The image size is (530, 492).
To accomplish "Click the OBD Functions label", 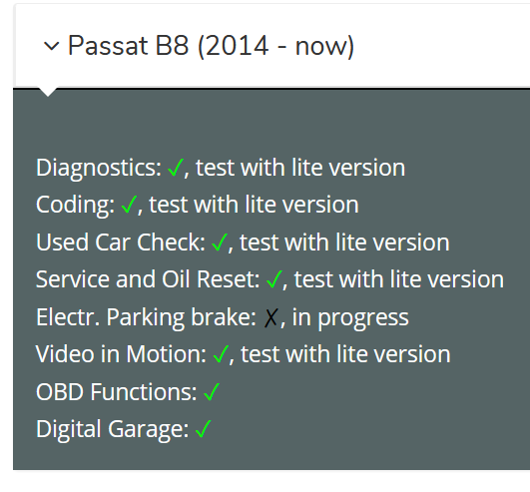I will point(117,392).
